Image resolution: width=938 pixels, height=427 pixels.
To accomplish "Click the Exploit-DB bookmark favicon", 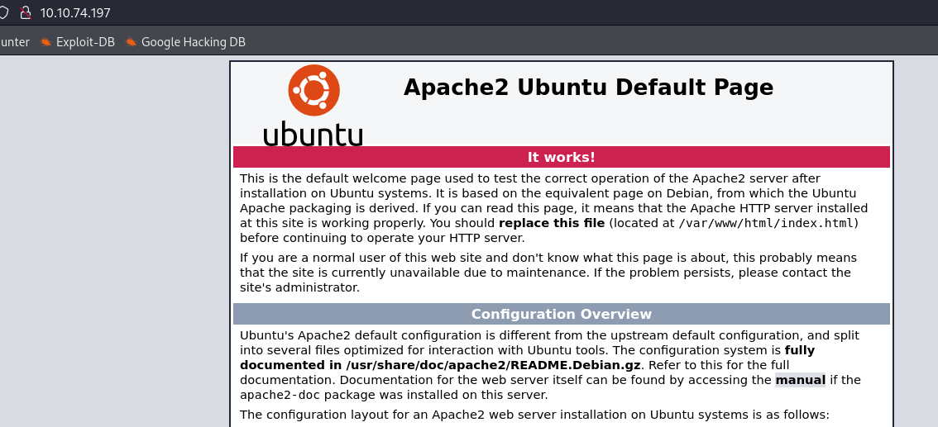I will point(45,42).
